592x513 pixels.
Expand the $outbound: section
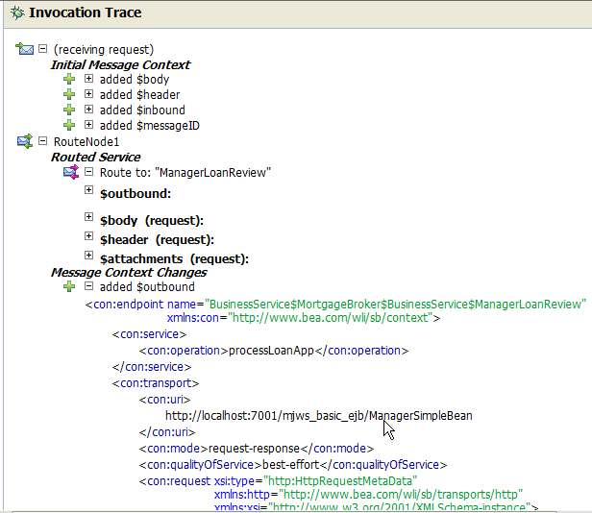pyautogui.click(x=88, y=189)
